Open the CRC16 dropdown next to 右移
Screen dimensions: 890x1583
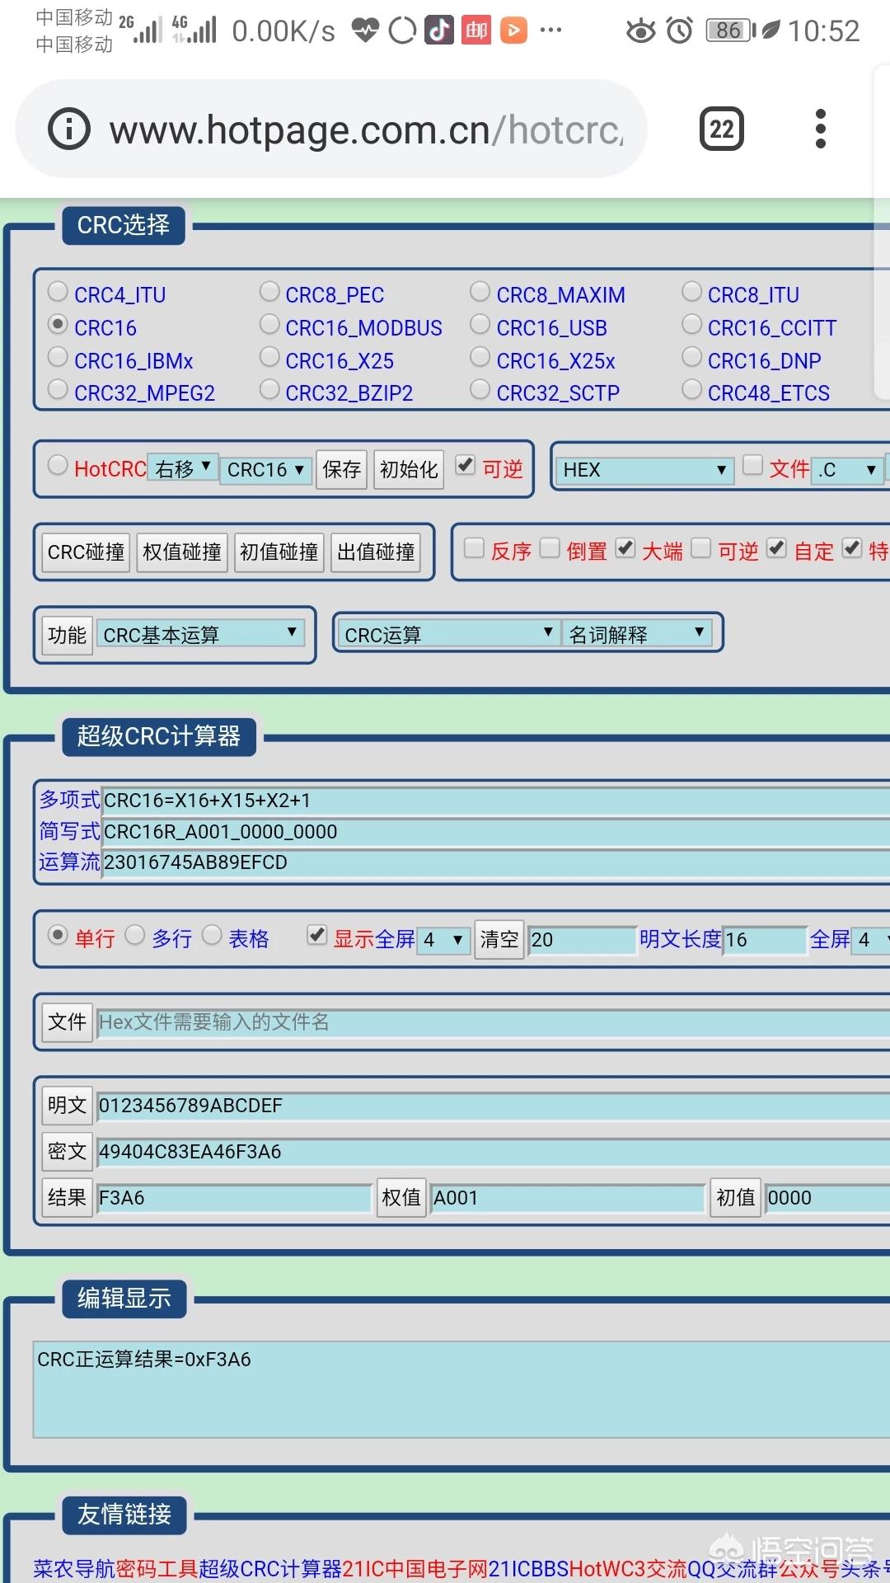pyautogui.click(x=265, y=469)
